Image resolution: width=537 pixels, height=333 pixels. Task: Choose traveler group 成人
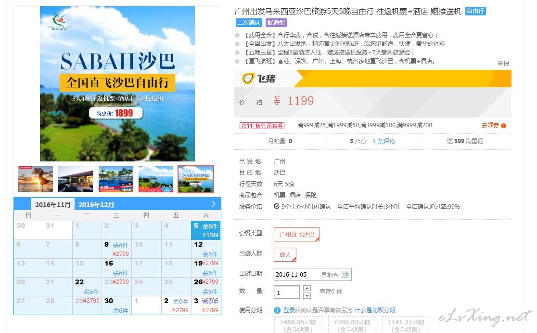[285, 255]
